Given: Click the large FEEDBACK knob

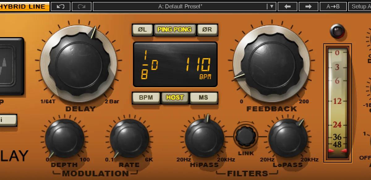Looking at the screenshot, I should 271,63.
